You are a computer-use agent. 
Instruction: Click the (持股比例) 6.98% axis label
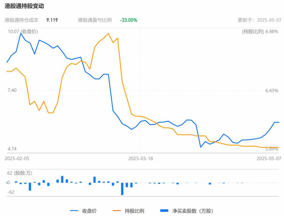(x=260, y=32)
